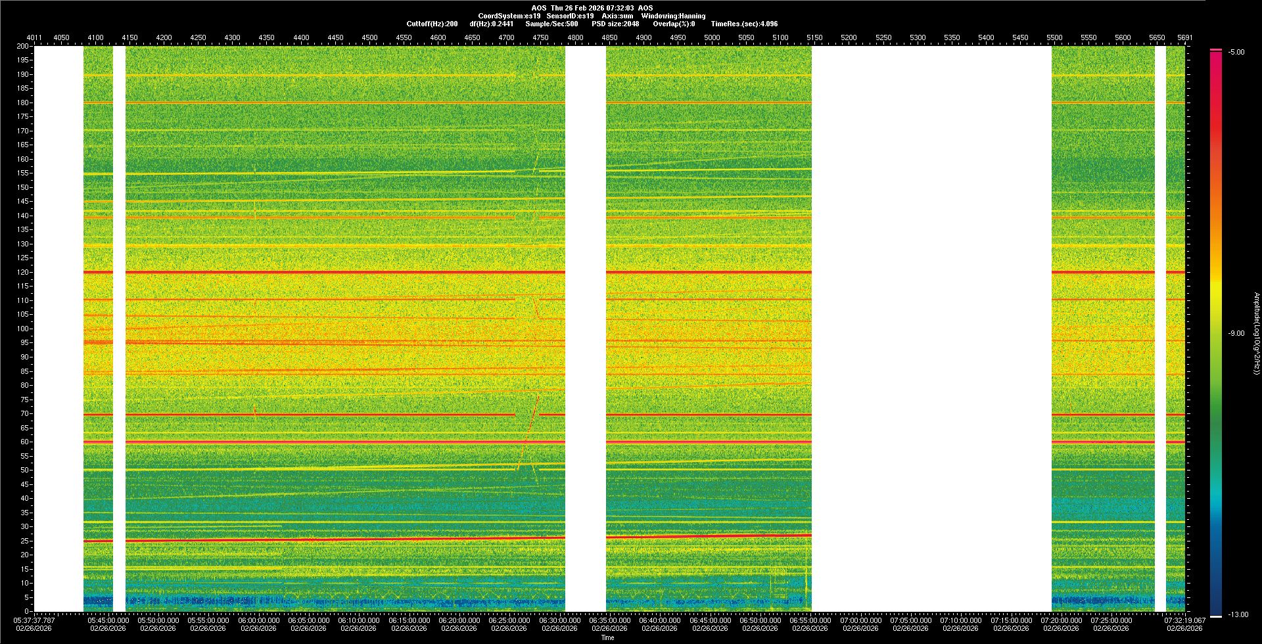Click the -9.00 colorbar scale label
This screenshot has height=644, width=1262.
[x=1236, y=333]
